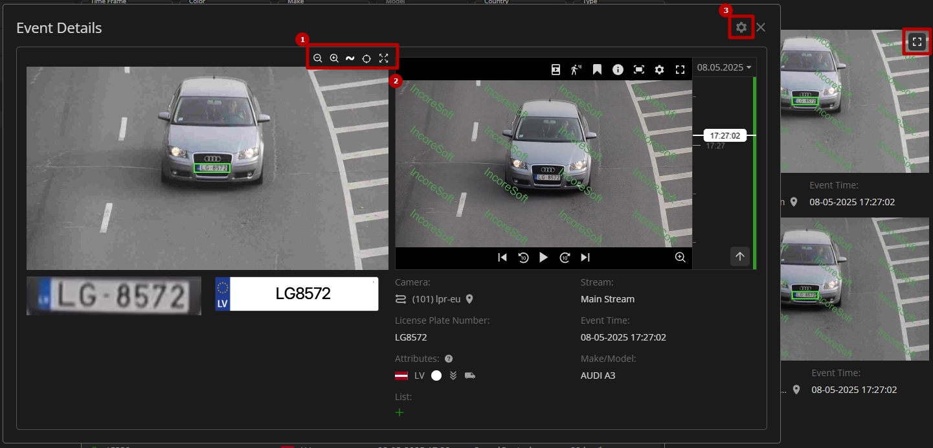Image resolution: width=933 pixels, height=448 pixels.
Task: Show camera location with the map pin in dialog
Action: coord(469,299)
